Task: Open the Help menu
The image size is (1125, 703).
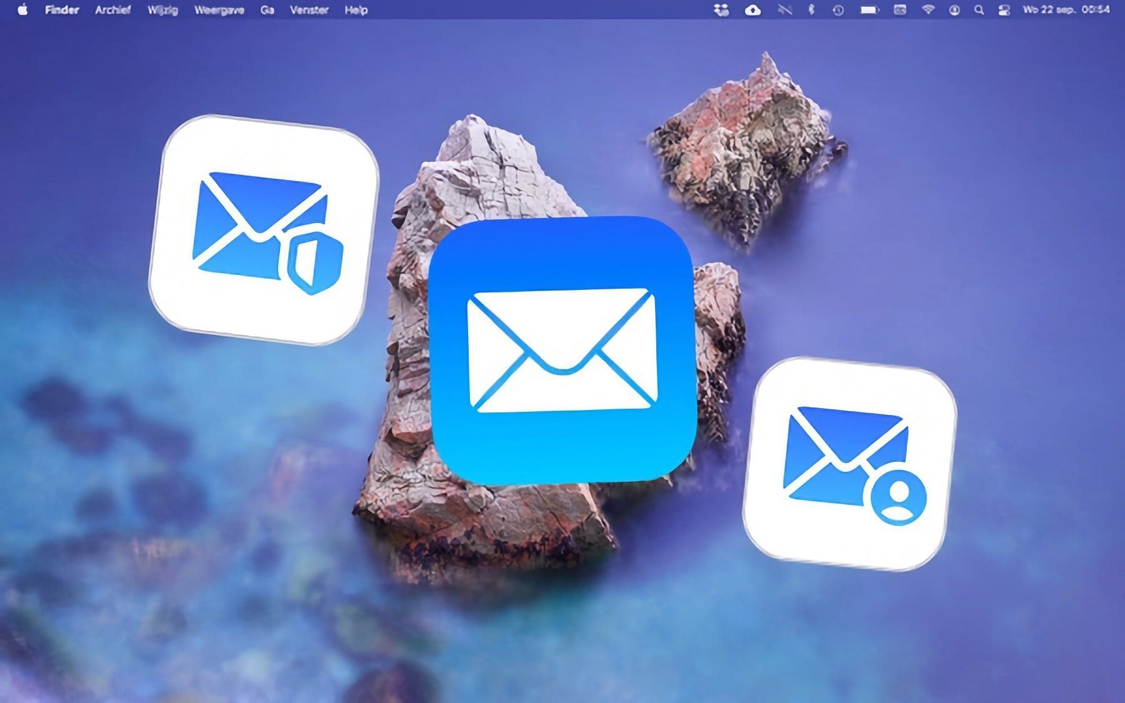Action: (x=356, y=10)
